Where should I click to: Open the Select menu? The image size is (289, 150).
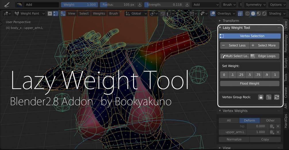tap(84, 13)
